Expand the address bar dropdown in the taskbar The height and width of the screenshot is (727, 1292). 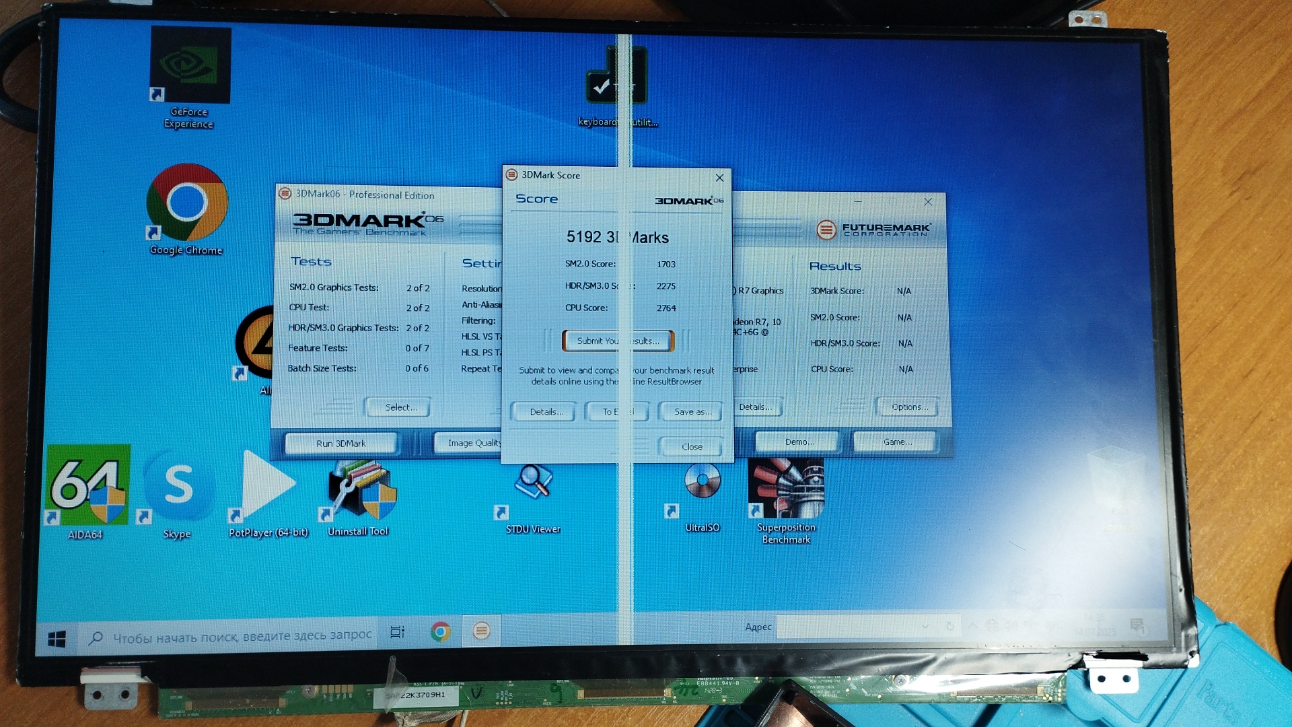pos(925,626)
